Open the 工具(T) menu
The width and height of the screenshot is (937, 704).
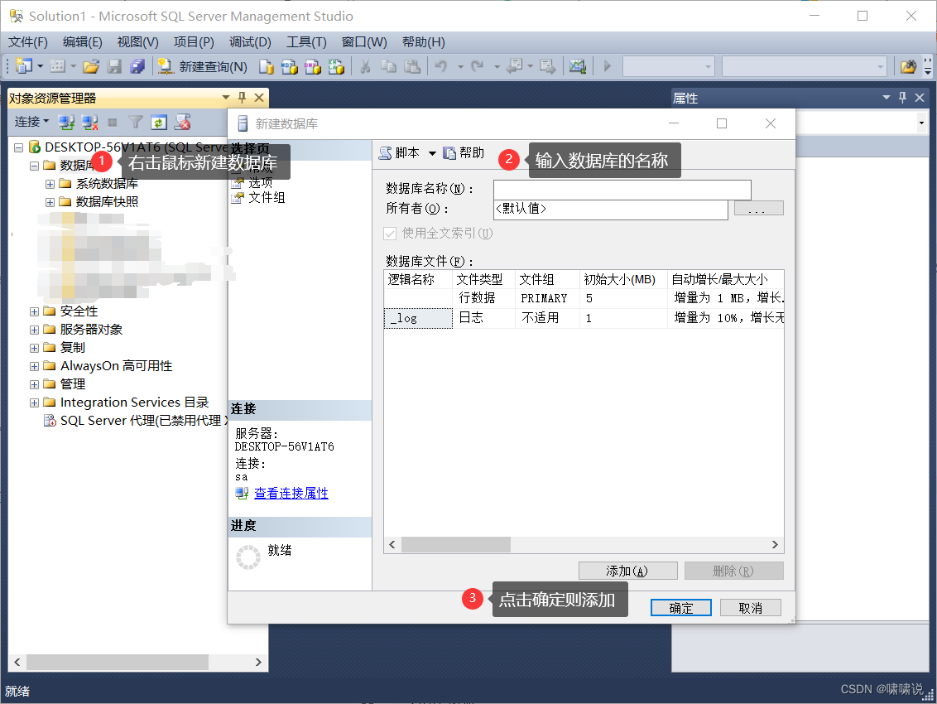[x=305, y=42]
